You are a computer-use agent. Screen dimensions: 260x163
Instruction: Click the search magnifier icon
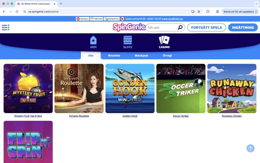click(x=180, y=27)
